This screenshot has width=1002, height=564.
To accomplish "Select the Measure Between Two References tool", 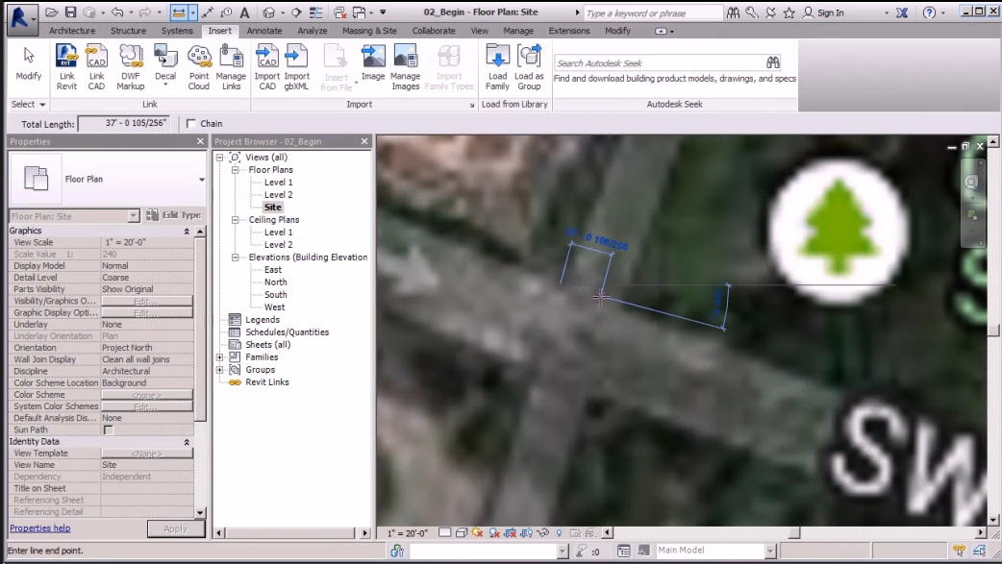I will click(179, 12).
